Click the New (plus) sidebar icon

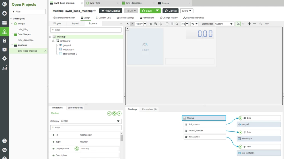click(4, 13)
